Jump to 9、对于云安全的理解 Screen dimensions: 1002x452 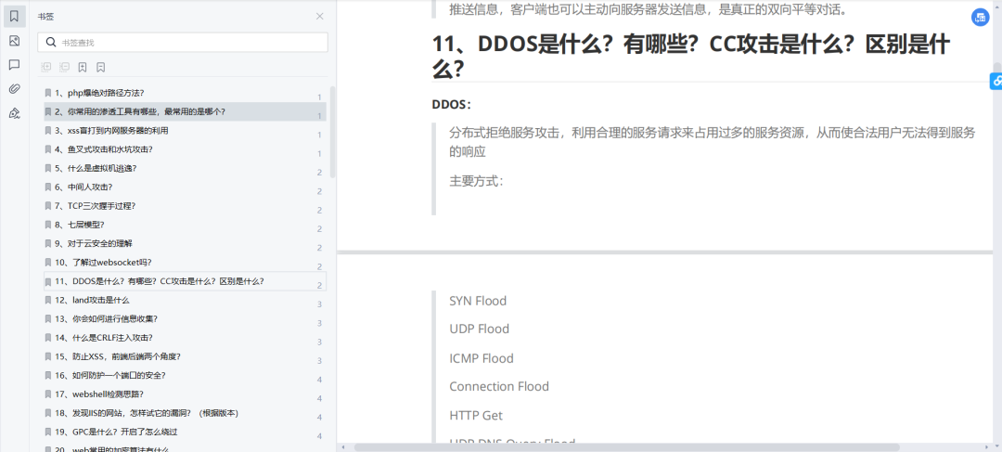(x=185, y=243)
